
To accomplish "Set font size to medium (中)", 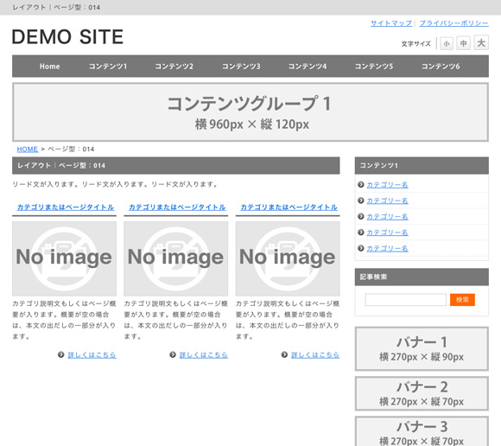I will 463,43.
